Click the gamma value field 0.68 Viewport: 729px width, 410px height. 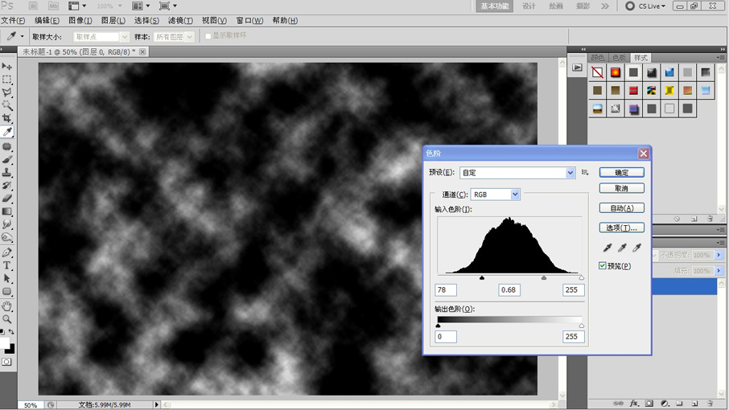pyautogui.click(x=509, y=289)
